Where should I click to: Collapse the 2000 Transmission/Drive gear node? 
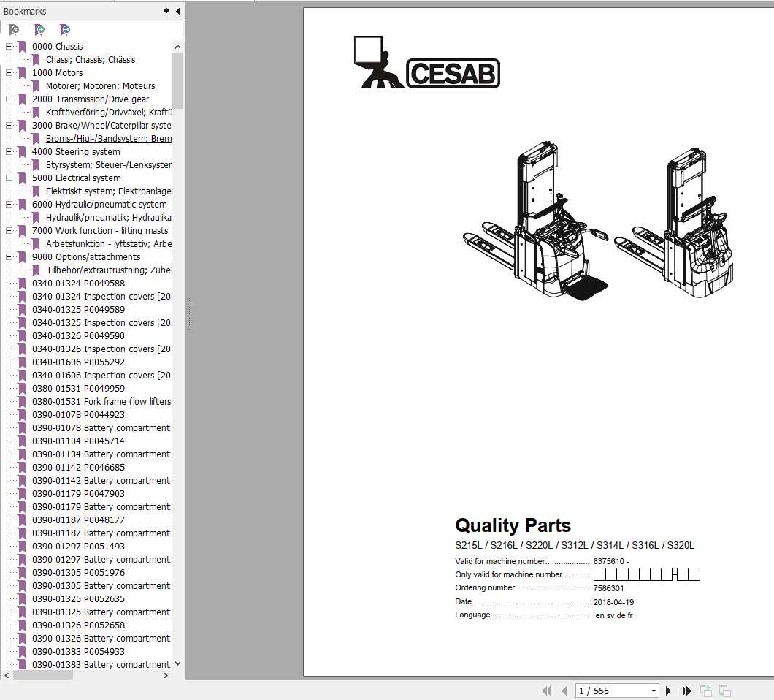(9, 99)
